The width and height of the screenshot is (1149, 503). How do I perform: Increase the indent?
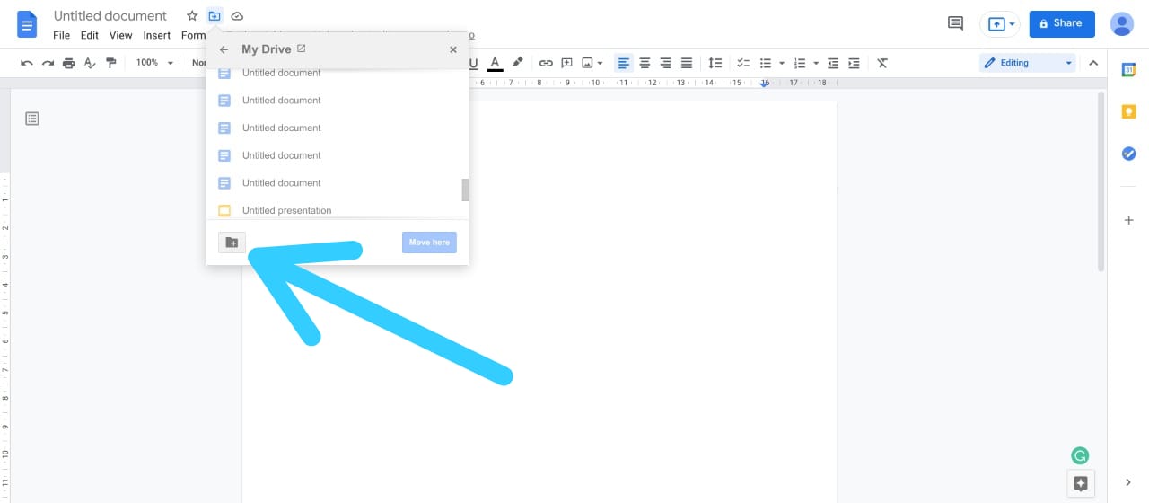click(x=855, y=63)
